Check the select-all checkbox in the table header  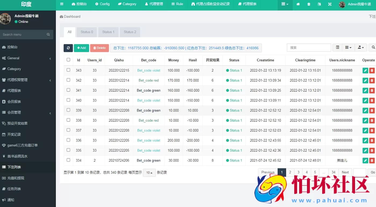click(x=68, y=60)
